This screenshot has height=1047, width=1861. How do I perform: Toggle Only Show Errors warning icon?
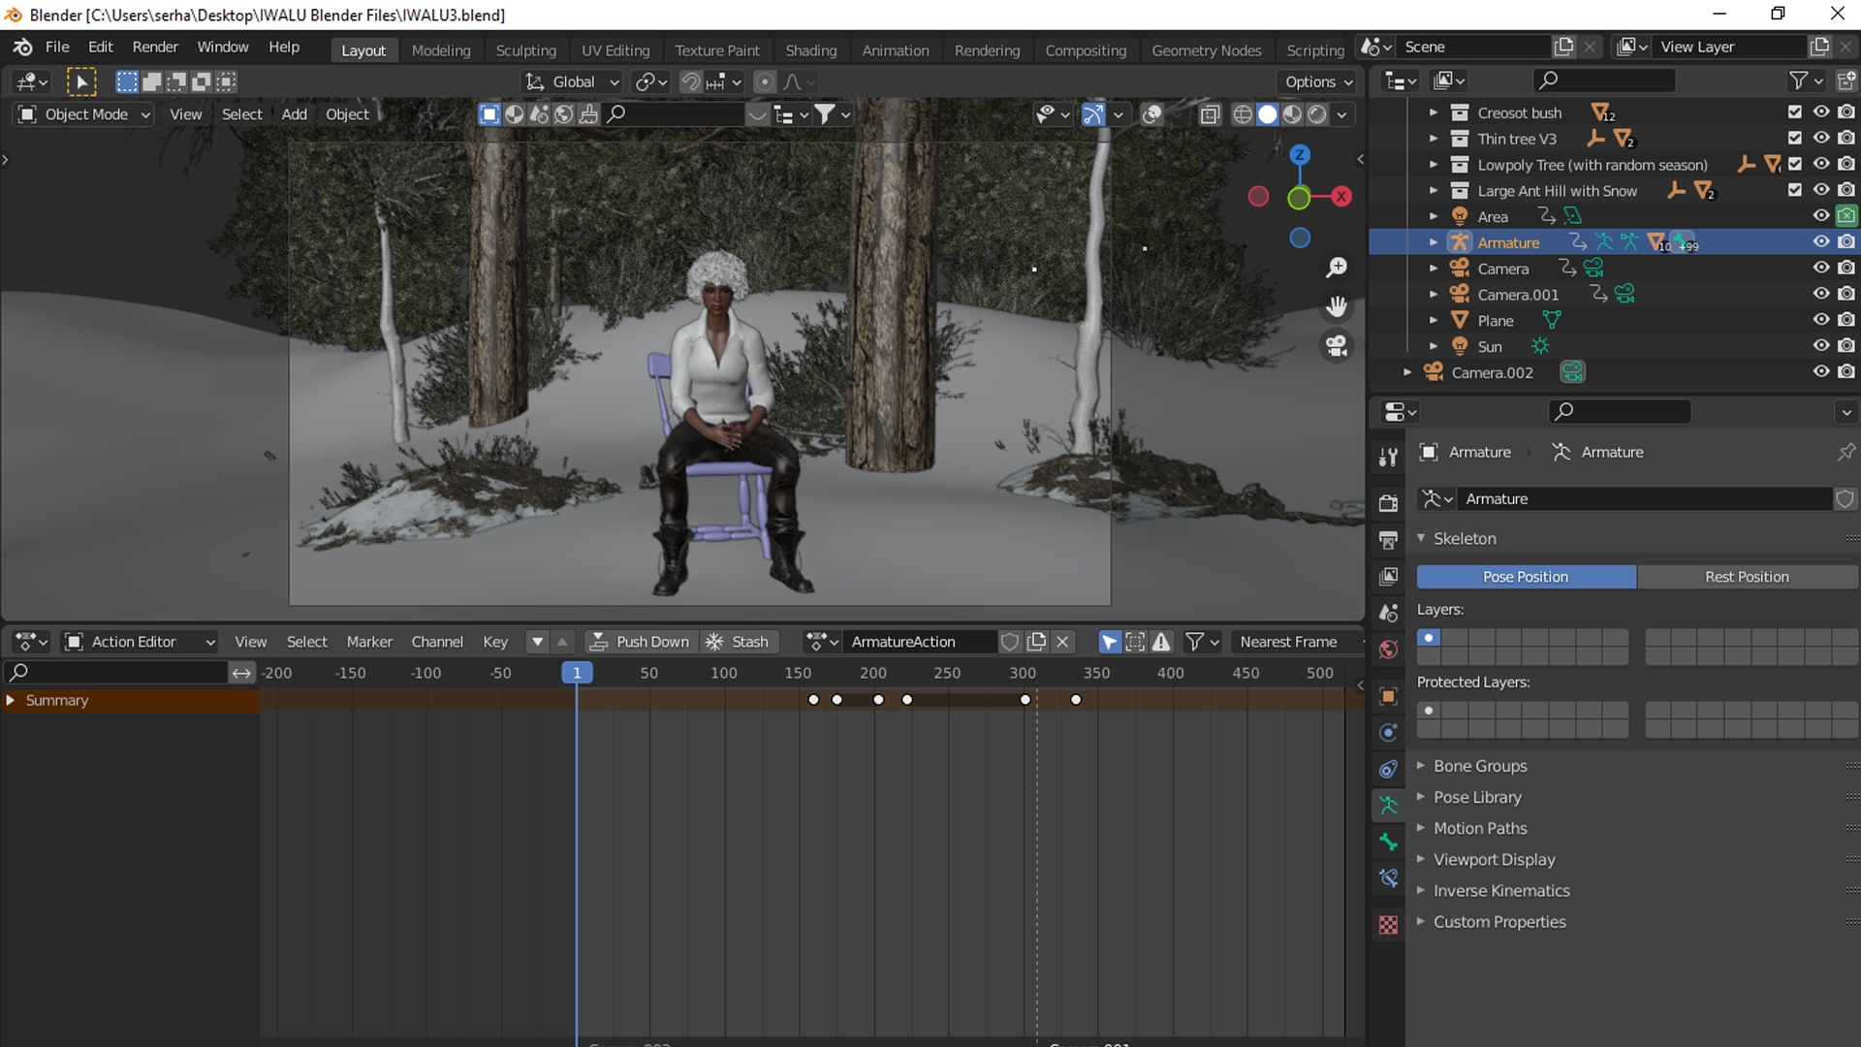[x=1161, y=642]
